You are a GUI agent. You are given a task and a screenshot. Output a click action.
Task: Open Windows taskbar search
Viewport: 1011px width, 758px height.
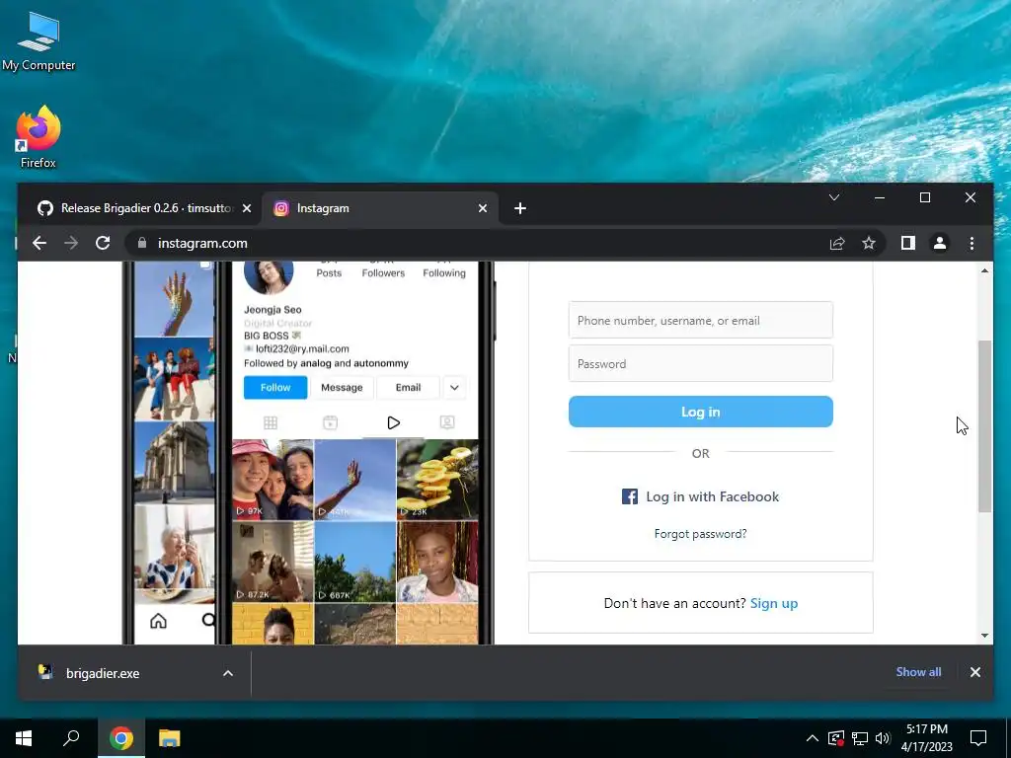click(x=71, y=738)
